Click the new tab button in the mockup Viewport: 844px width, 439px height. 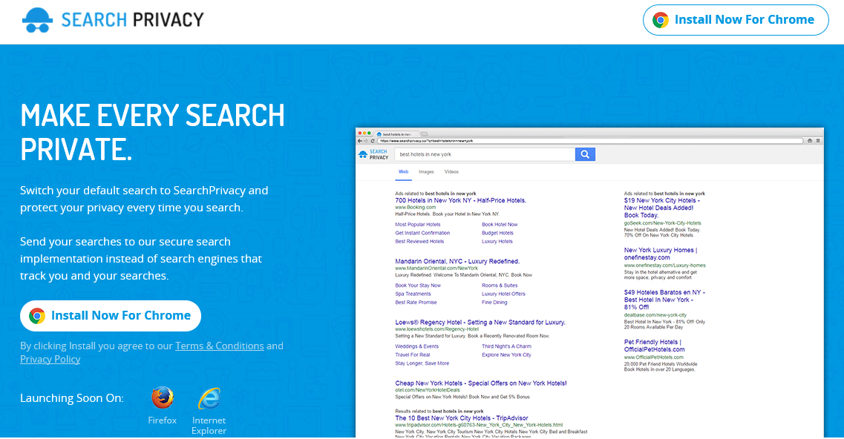coord(425,133)
